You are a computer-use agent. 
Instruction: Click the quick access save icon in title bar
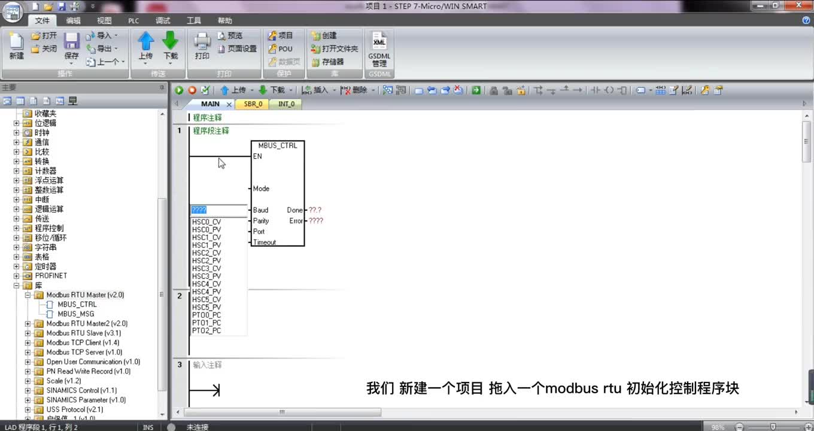tap(61, 7)
